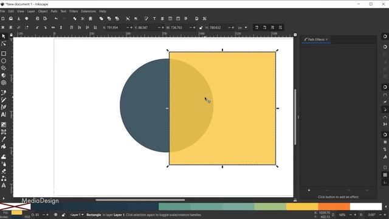
Task: Select the Spiral tool
Action: point(4,83)
